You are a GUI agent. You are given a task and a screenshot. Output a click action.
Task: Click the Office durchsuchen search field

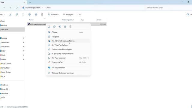pyautogui.click(x=169, y=7)
